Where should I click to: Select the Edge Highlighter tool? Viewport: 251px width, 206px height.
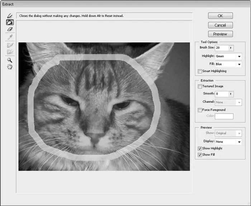pyautogui.click(x=10, y=16)
